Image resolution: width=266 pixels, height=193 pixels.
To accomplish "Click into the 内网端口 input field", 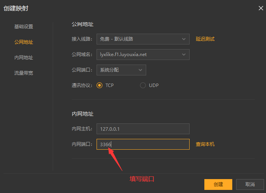I will click(143, 144).
